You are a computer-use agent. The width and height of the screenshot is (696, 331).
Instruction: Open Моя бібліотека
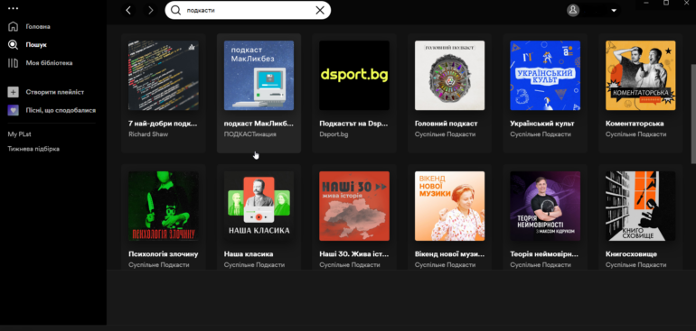(49, 63)
